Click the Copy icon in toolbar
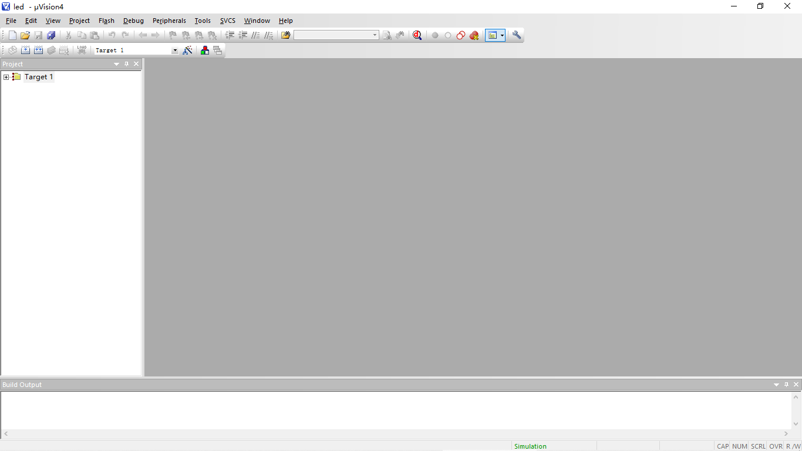 (x=82, y=35)
